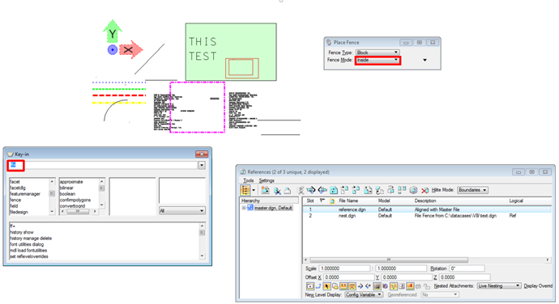Click the Set Reference Front Clip arrow icon
This screenshot has height=304, width=559.
pos(322,190)
